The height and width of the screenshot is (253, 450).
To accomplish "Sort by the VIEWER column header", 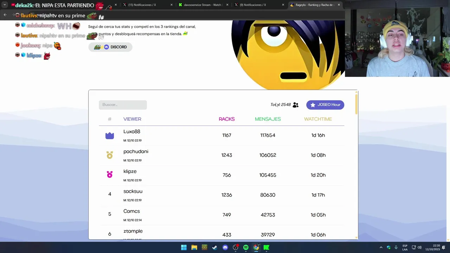I will click(132, 119).
